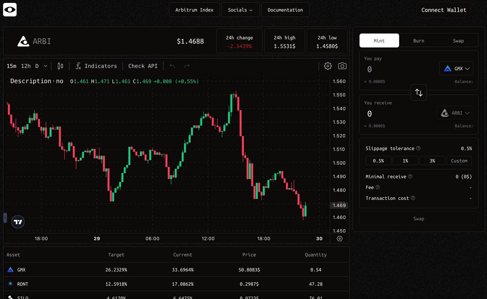Click Check API button

point(143,66)
